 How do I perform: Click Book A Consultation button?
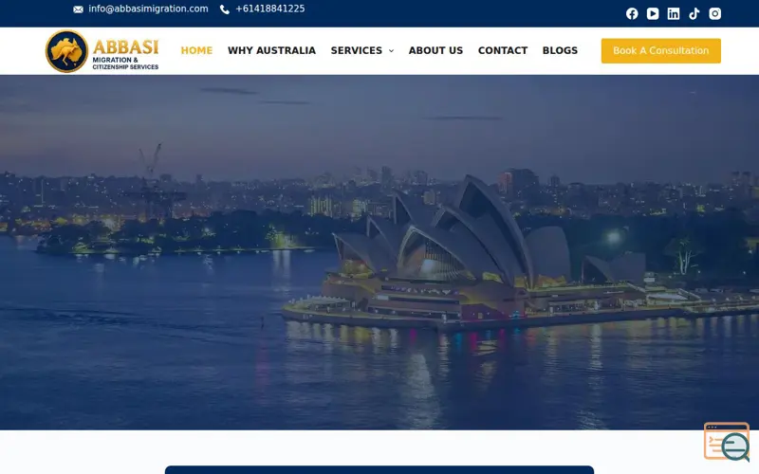click(x=660, y=51)
